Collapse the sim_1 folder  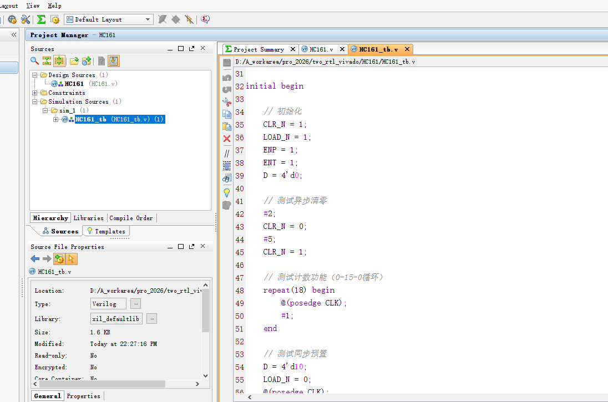[45, 110]
